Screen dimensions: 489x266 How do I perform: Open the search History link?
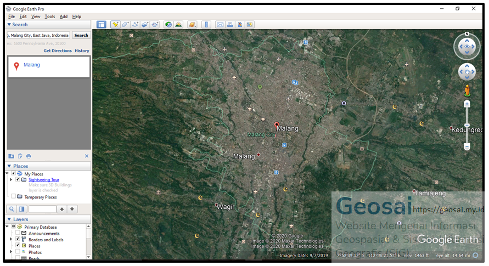coord(82,51)
